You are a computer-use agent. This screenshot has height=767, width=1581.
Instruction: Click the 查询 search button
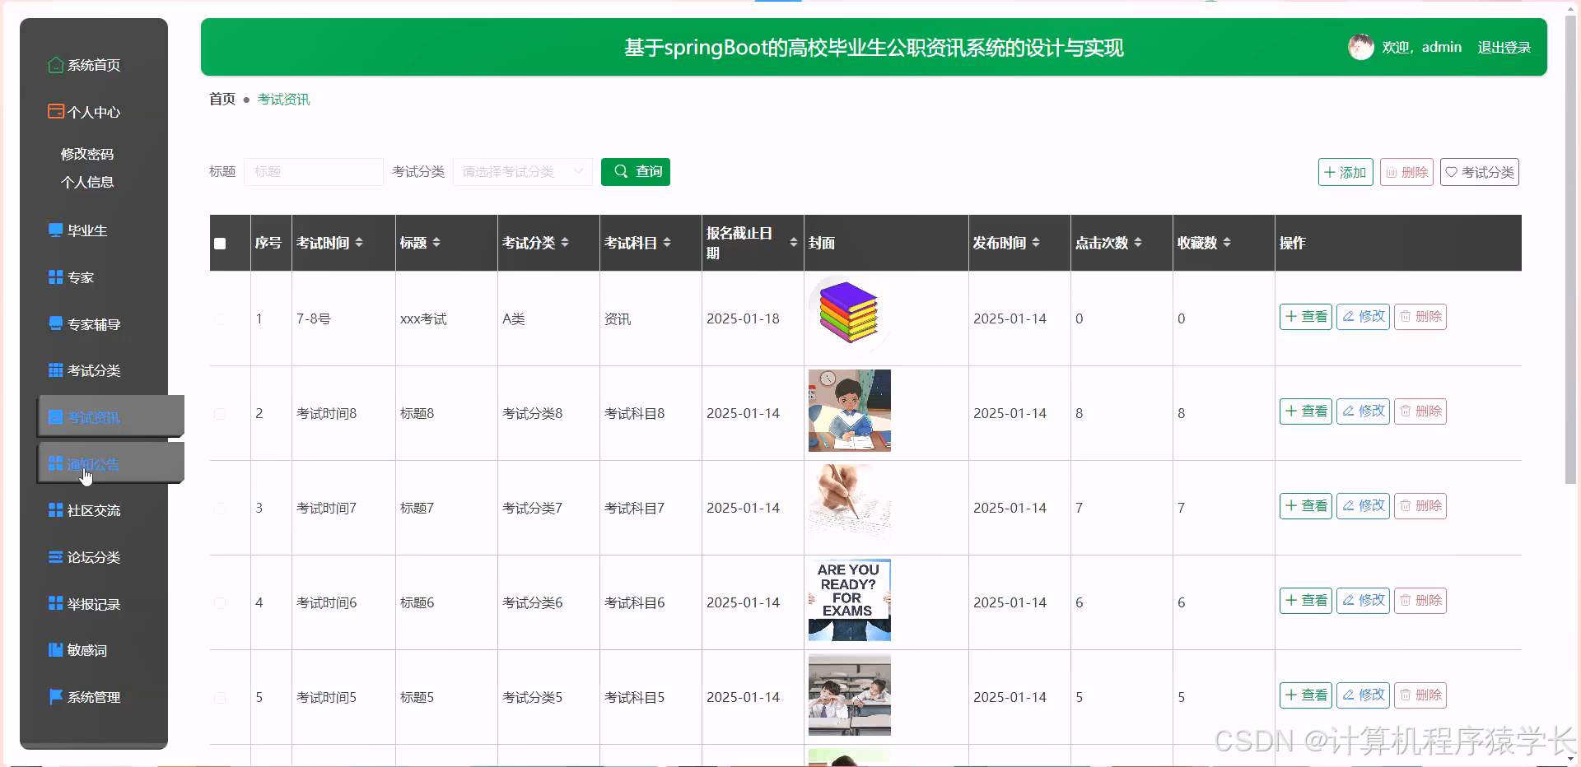pos(635,172)
